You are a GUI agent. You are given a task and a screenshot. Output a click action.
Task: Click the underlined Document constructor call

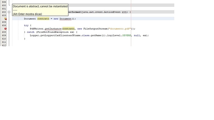(x=65, y=19)
